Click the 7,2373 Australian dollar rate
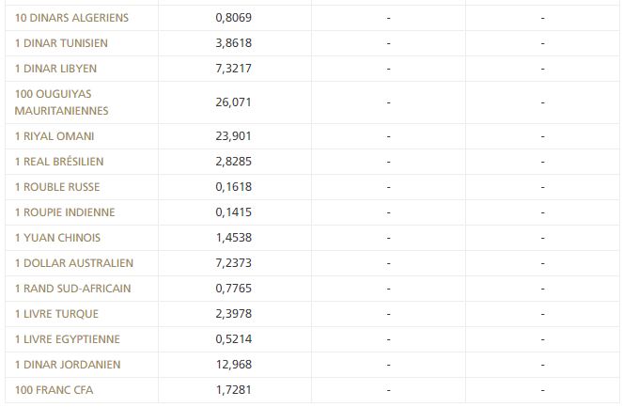Viewport: 623px width, 407px height. tap(233, 263)
